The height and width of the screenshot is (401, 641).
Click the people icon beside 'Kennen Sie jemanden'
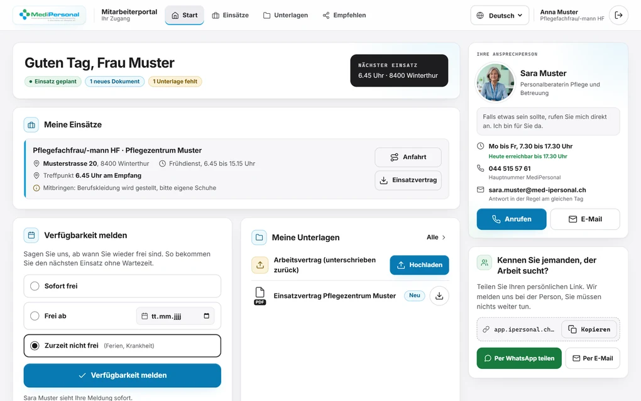tap(485, 263)
